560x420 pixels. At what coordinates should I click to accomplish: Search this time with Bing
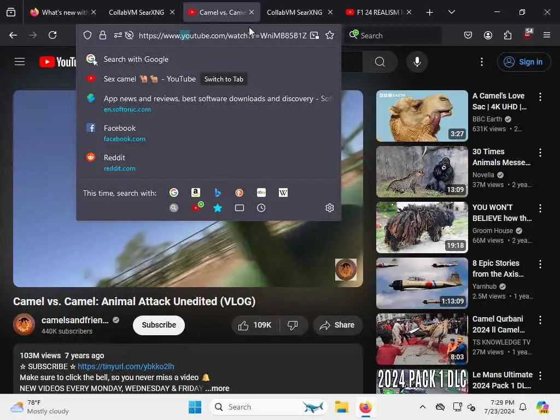(x=218, y=193)
